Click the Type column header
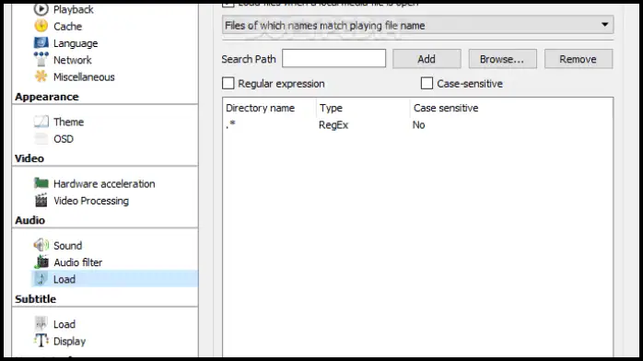The width and height of the screenshot is (643, 361). (331, 108)
